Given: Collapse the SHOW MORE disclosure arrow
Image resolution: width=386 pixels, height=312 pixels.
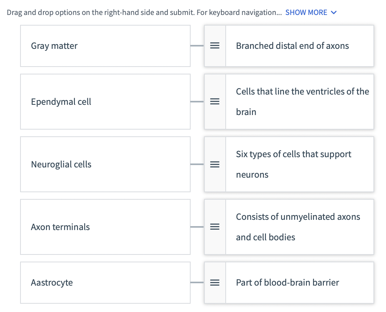Looking at the screenshot, I should click(334, 12).
